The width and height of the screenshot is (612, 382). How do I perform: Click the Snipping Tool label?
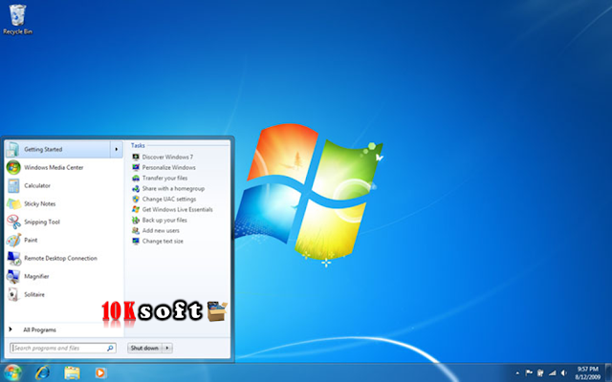[42, 222]
